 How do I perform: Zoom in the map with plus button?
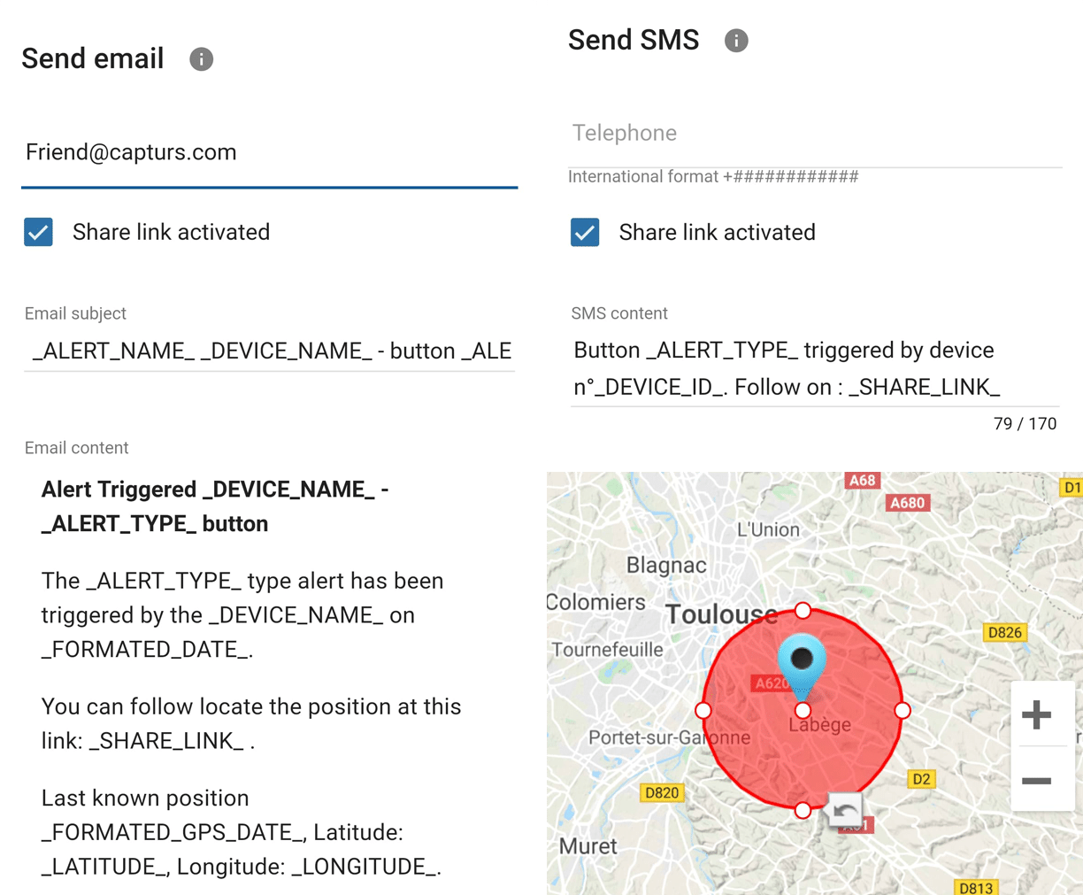(x=1036, y=714)
